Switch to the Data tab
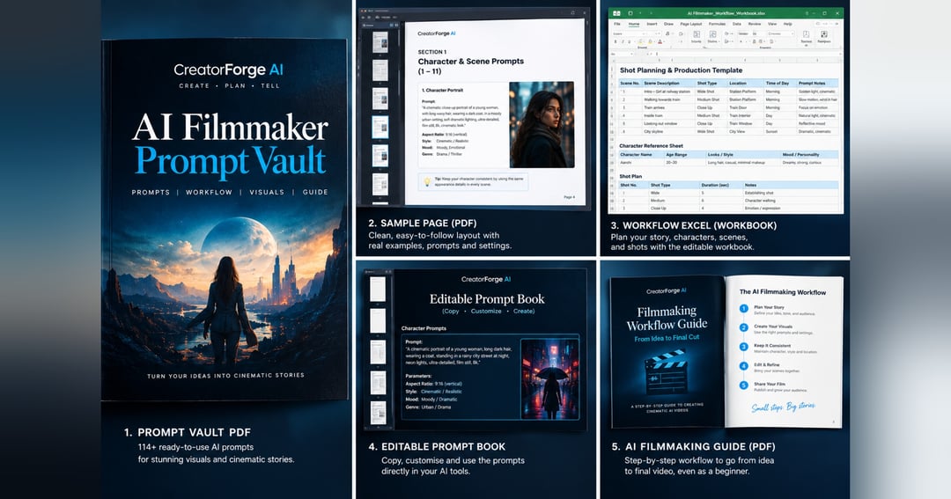Viewport: 951px width, 499px height. [737, 24]
